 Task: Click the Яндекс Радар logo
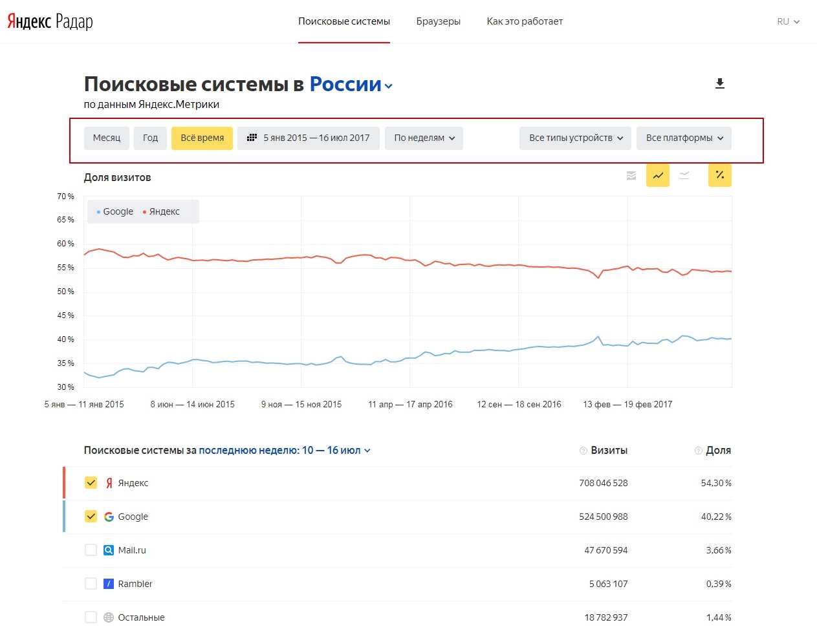coord(50,21)
